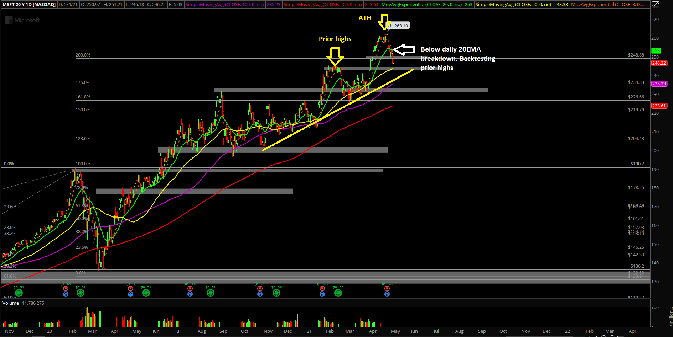
Task: Click the ATH text note
Action: [x=365, y=18]
